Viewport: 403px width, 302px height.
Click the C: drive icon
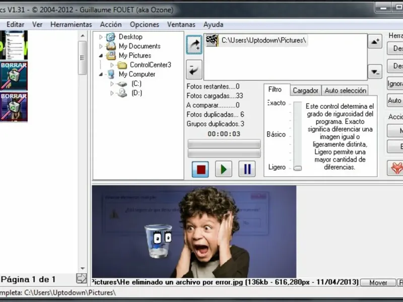pos(122,84)
